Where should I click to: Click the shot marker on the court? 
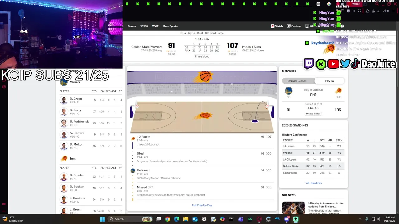[x=255, y=121]
